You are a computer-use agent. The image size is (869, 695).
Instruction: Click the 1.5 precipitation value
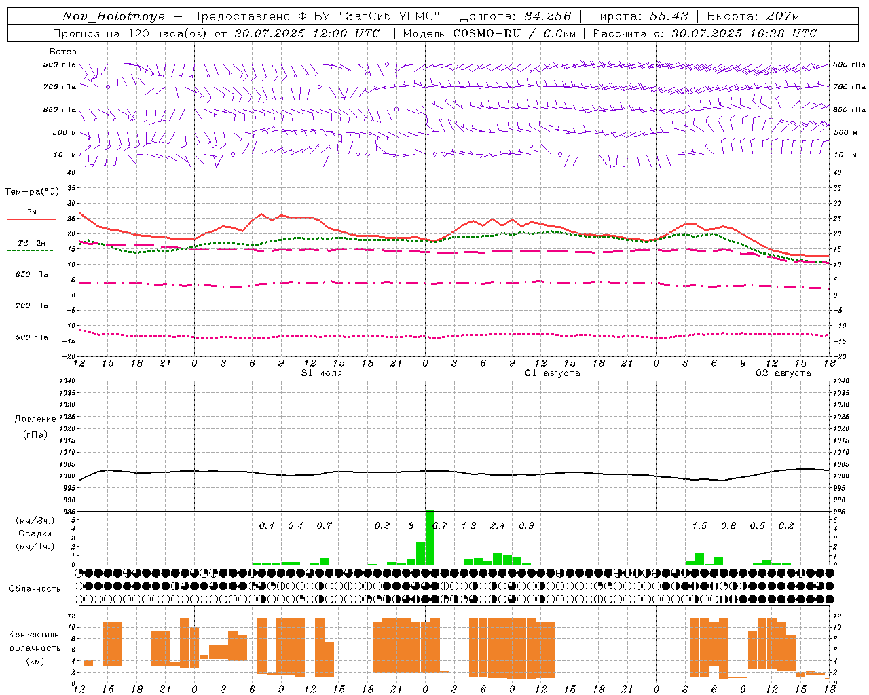[x=700, y=526]
